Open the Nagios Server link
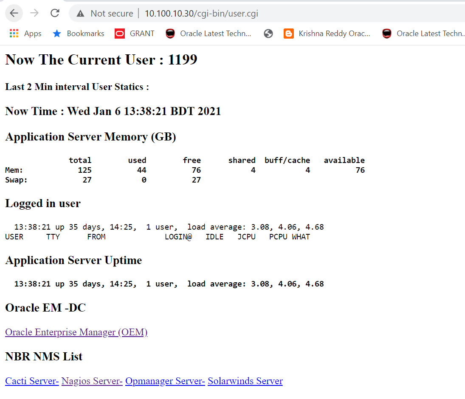The width and height of the screenshot is (465, 399). [x=92, y=381]
